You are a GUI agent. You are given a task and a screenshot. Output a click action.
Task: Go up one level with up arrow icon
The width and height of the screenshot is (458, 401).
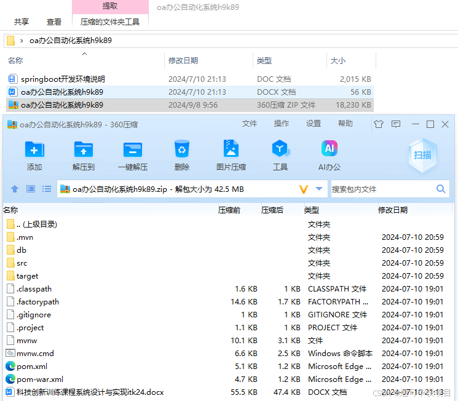pos(15,189)
